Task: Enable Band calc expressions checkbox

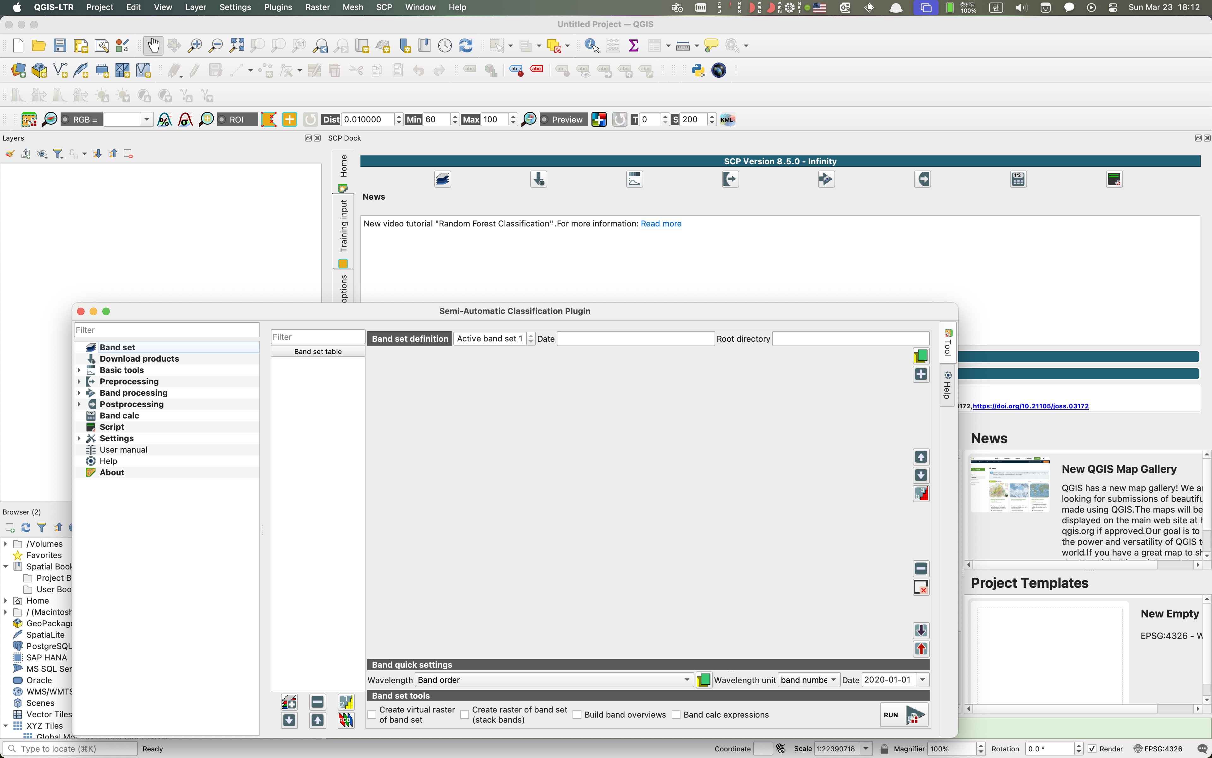Action: (x=676, y=715)
